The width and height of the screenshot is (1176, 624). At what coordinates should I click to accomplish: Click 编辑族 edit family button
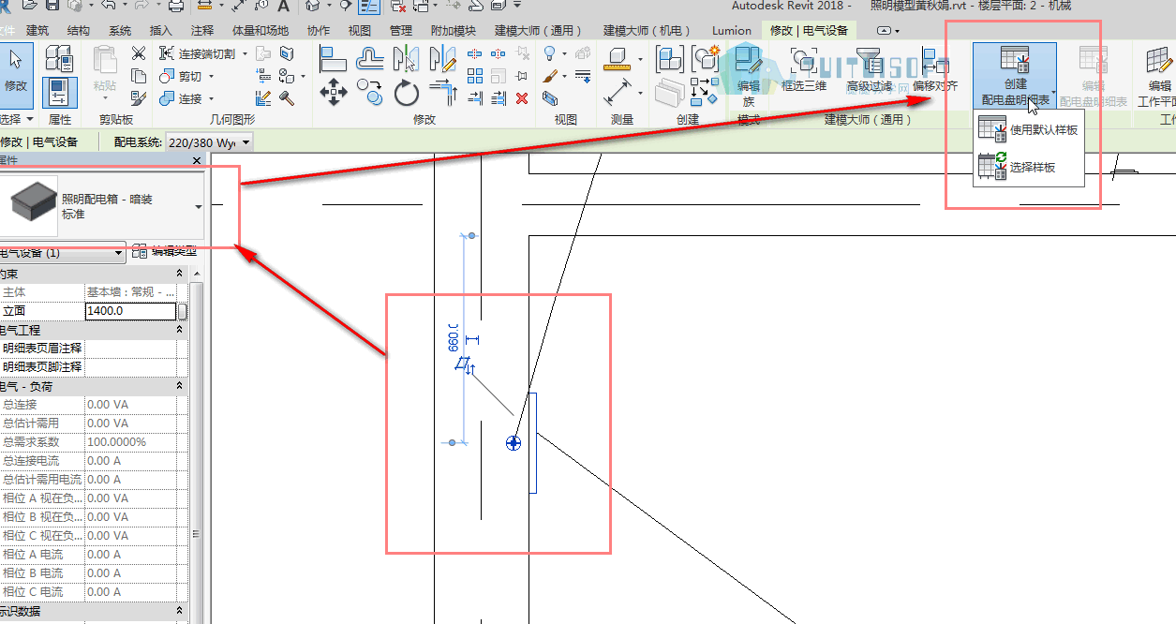click(x=748, y=78)
